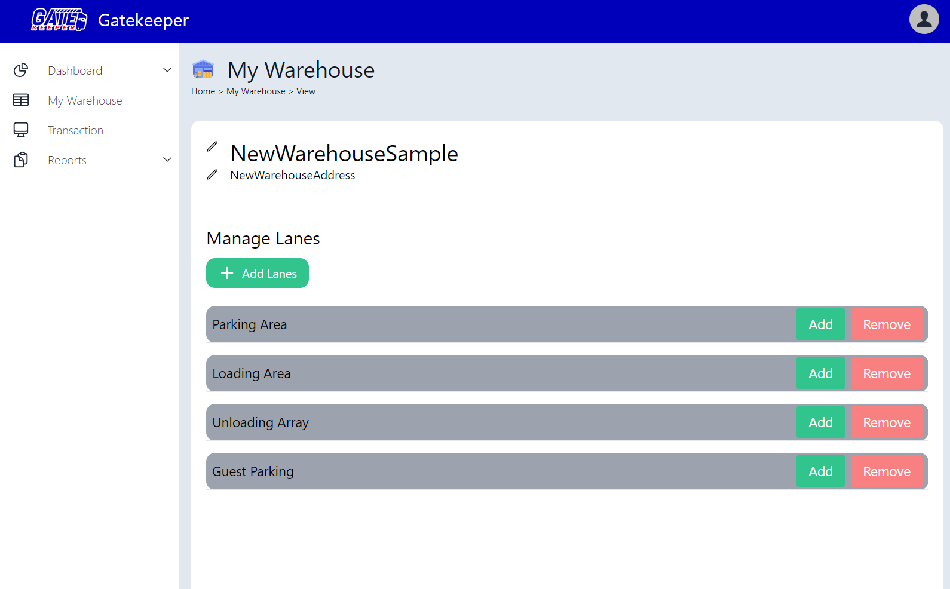Image resolution: width=950 pixels, height=589 pixels.
Task: Expand the Dashboard menu chevron
Action: click(167, 70)
